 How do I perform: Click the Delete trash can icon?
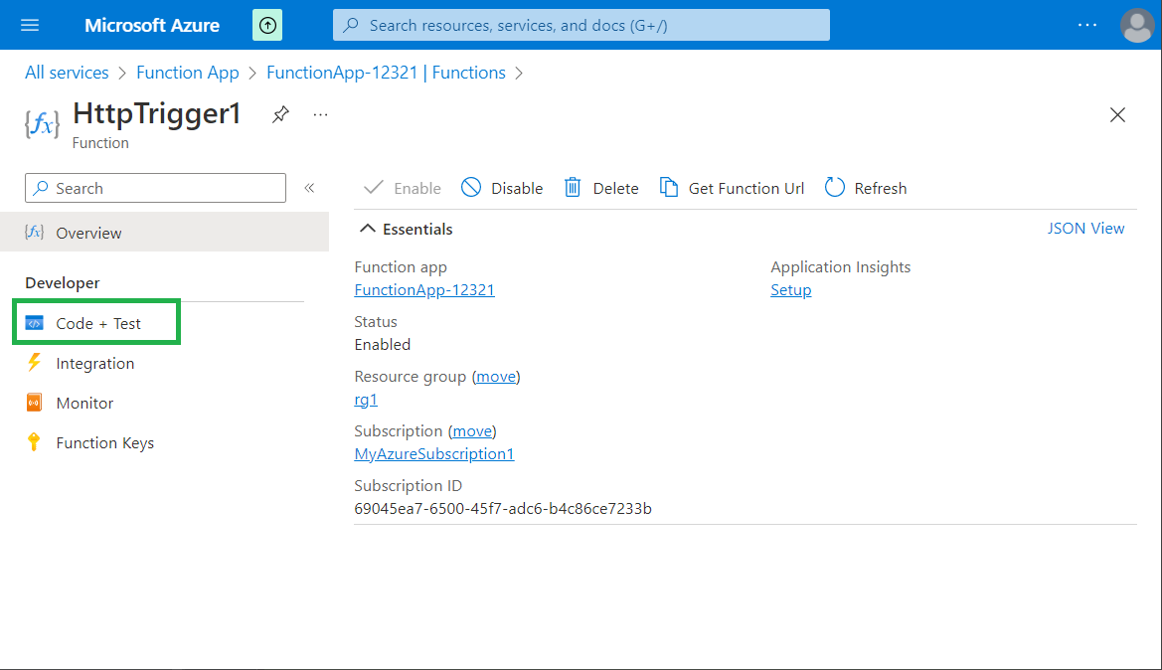[573, 188]
